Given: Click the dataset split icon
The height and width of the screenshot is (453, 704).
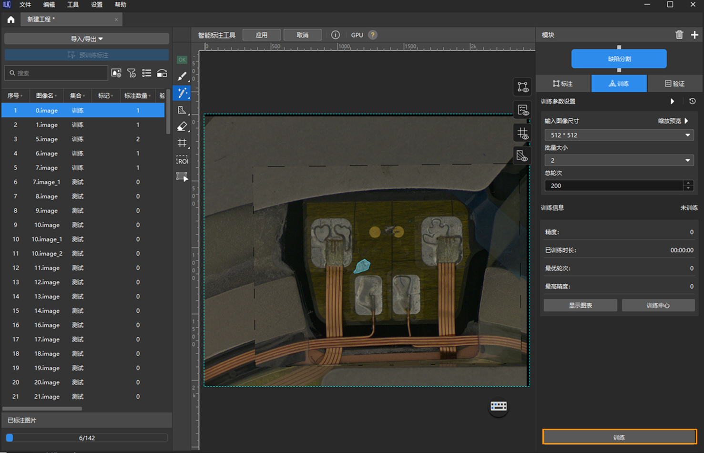Looking at the screenshot, I should tap(162, 73).
